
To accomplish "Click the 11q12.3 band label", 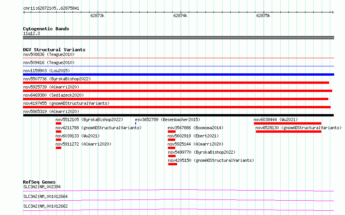I will pyautogui.click(x=31, y=33).
